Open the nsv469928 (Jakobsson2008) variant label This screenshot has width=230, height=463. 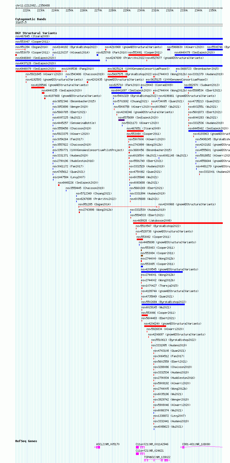point(152,221)
